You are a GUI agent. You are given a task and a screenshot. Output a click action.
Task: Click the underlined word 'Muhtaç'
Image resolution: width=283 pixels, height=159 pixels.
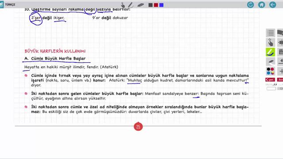134,80
